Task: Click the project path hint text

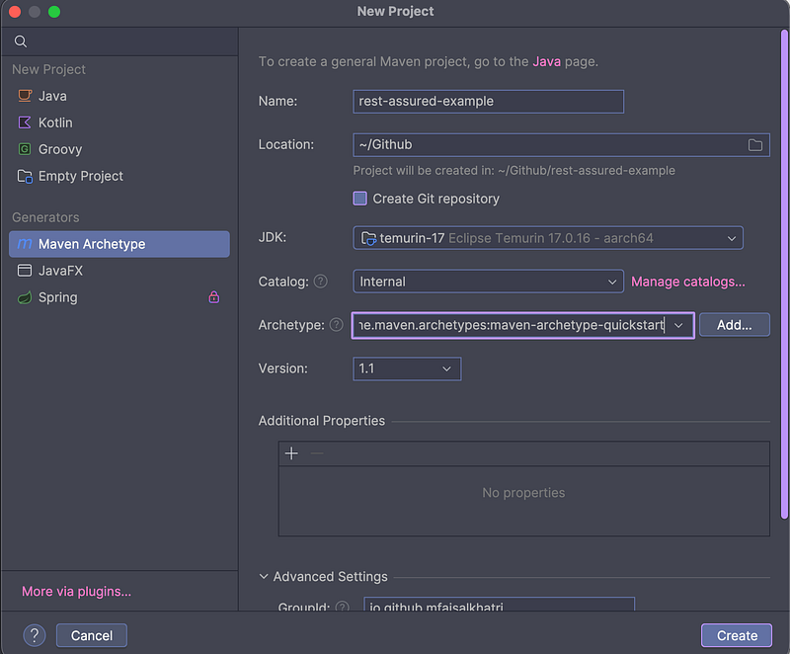Action: [513, 171]
